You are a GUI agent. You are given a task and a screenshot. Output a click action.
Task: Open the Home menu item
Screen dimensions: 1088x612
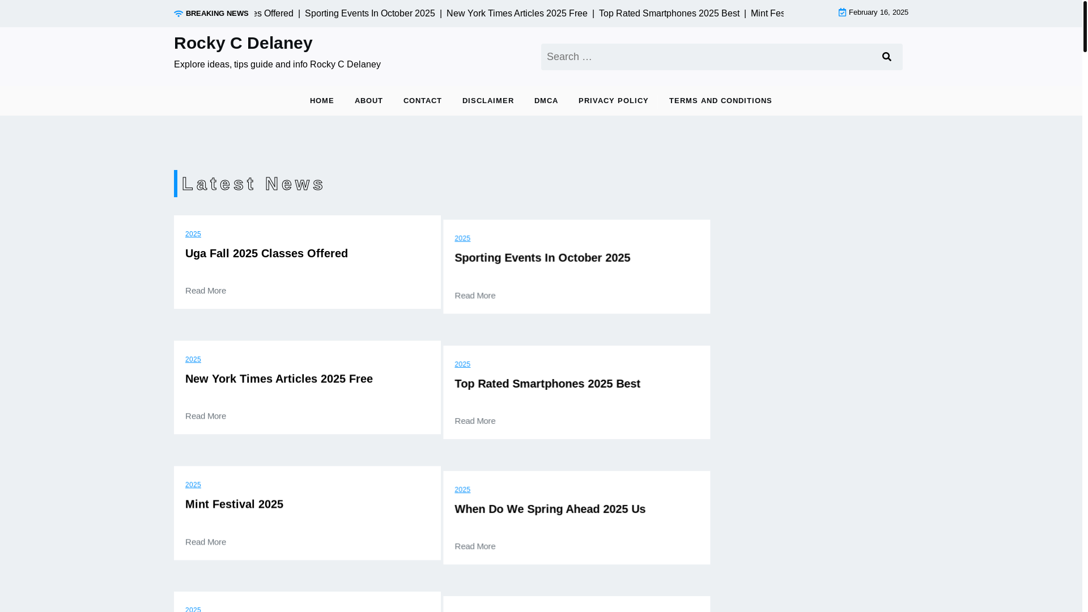(x=322, y=101)
